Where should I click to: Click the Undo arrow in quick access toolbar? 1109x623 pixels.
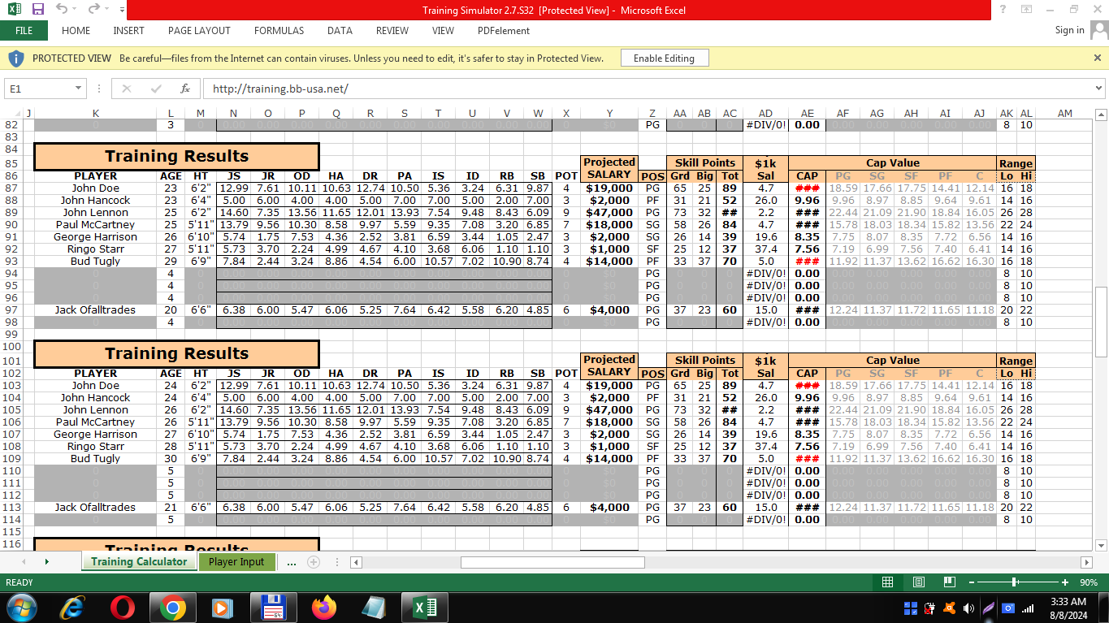[x=62, y=9]
